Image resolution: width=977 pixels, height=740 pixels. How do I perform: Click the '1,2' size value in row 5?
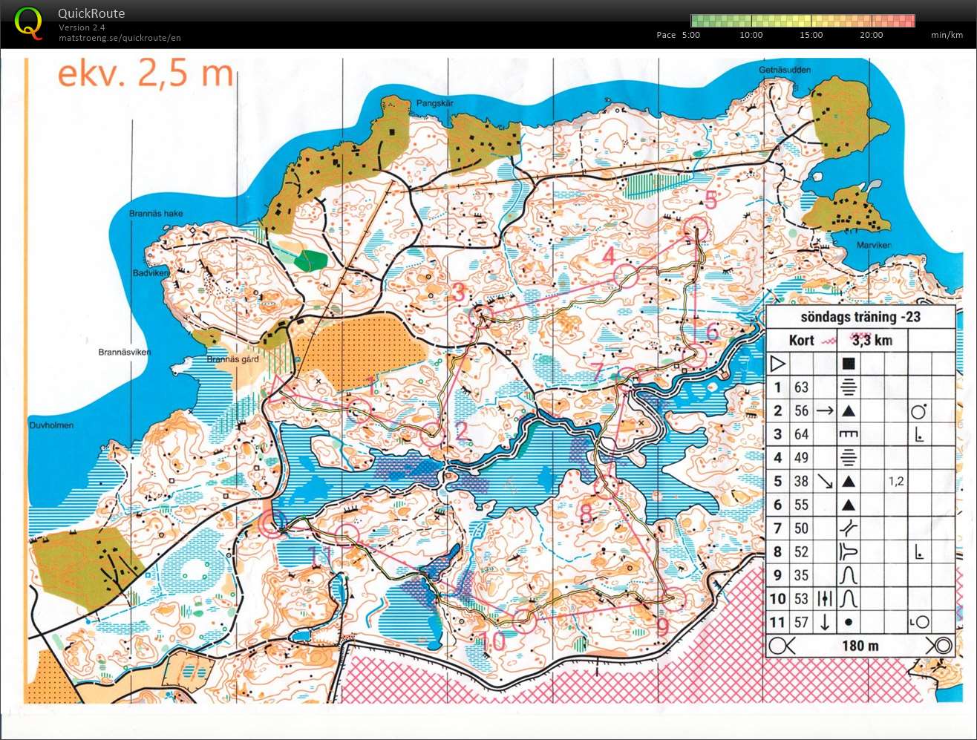coord(895,482)
